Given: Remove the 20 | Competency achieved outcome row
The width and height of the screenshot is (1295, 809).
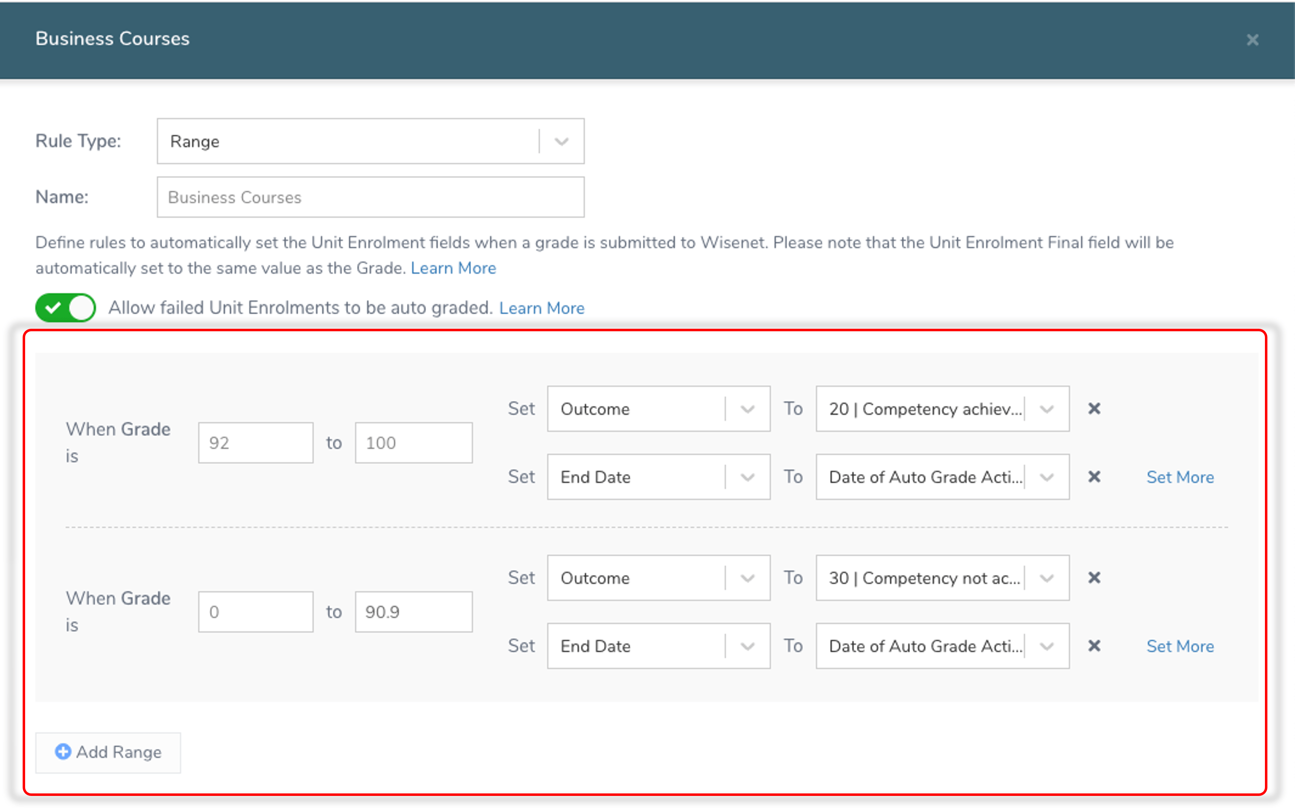Looking at the screenshot, I should point(1094,409).
